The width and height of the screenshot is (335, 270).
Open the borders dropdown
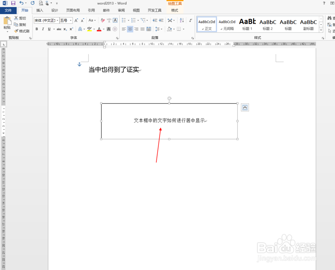point(184,29)
